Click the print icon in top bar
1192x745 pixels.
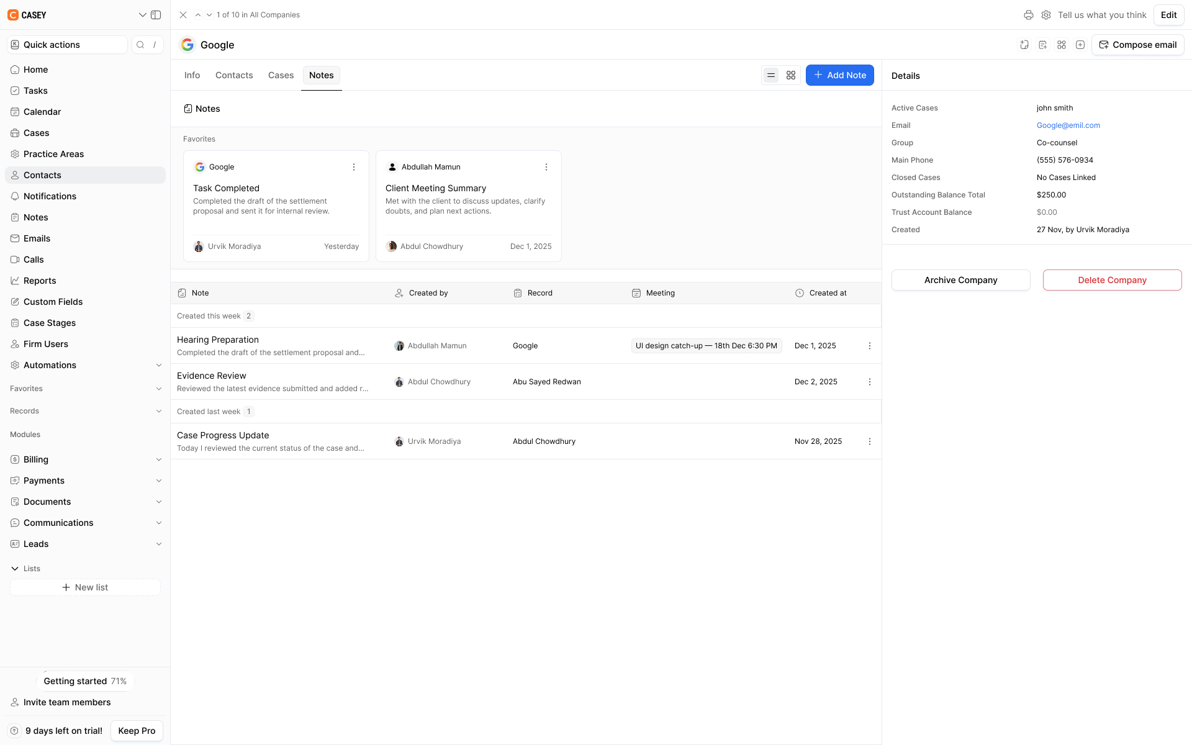coord(1029,15)
